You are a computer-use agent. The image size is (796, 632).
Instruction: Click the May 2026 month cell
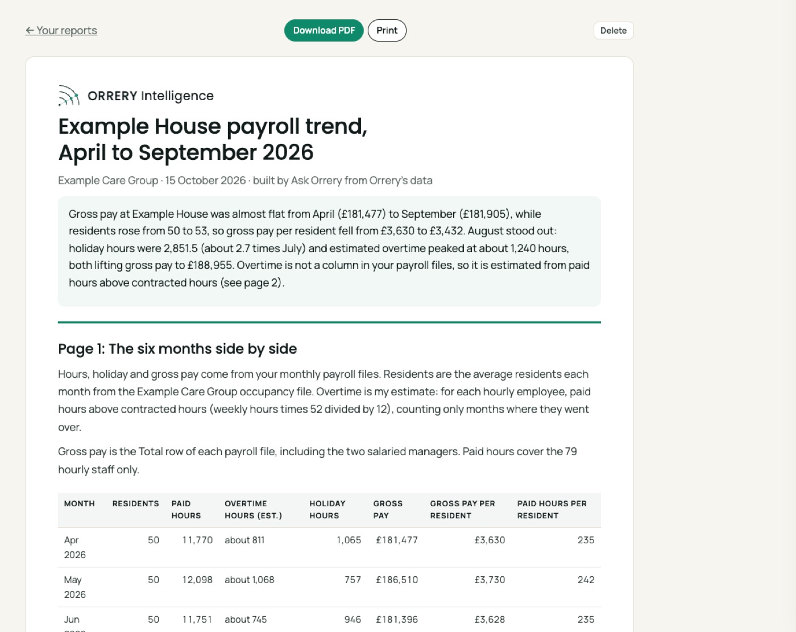tap(74, 587)
